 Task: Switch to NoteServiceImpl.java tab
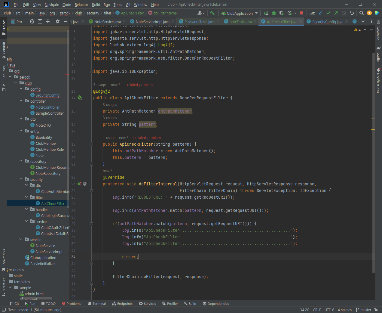pyautogui.click(x=152, y=22)
